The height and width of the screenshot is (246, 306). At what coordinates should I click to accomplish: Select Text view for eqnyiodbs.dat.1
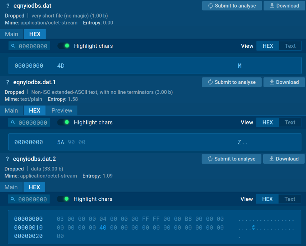click(290, 123)
